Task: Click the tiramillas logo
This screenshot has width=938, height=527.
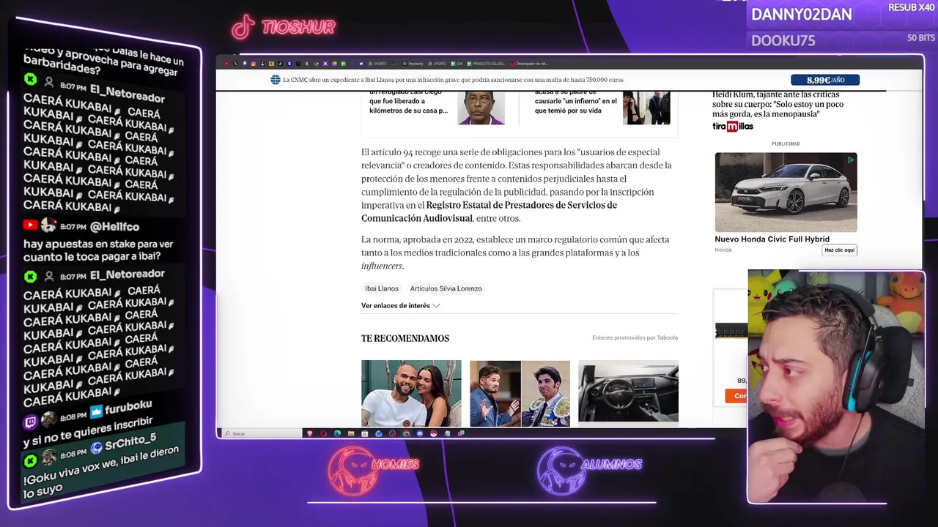Action: (733, 127)
